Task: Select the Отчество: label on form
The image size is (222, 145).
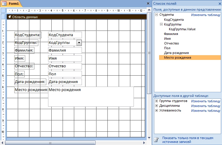Action: click(x=24, y=66)
